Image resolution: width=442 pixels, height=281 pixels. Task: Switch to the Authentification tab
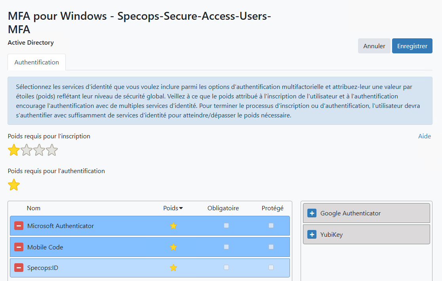[x=36, y=62]
